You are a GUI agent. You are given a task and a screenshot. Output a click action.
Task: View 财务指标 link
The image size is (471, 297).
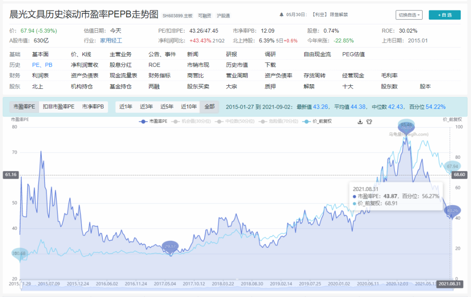pyautogui.click(x=159, y=76)
